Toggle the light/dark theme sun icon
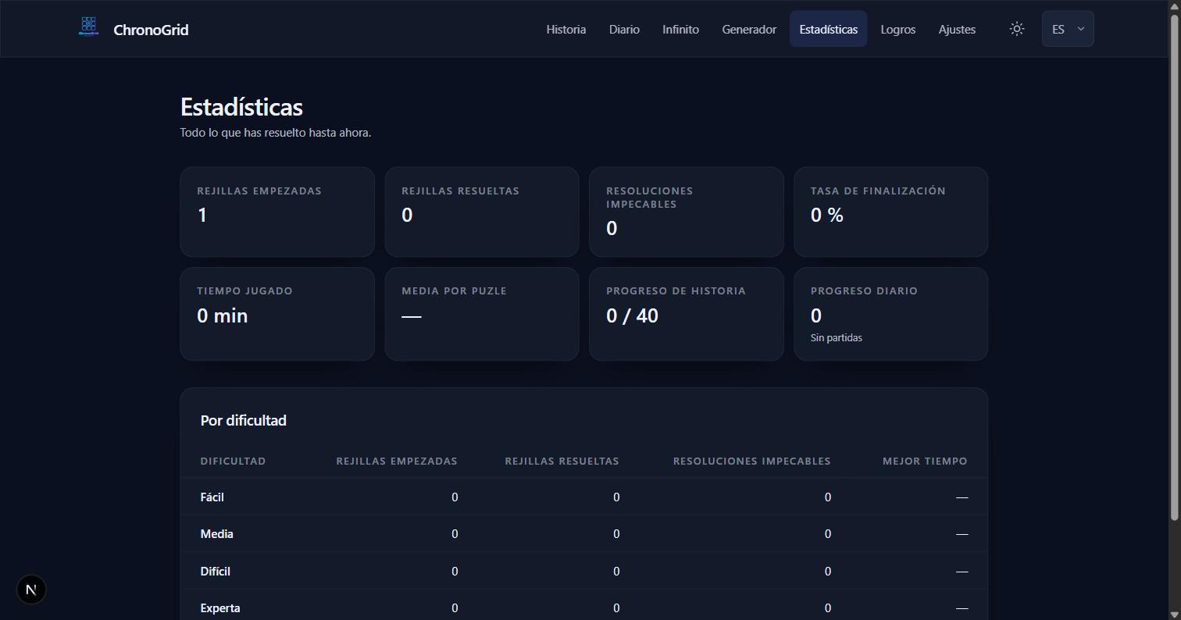The image size is (1181, 620). pyautogui.click(x=1016, y=29)
